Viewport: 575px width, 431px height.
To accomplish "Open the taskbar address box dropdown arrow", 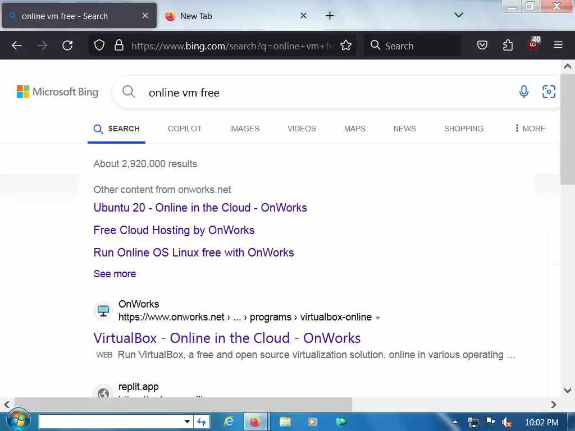I will tap(187, 421).
